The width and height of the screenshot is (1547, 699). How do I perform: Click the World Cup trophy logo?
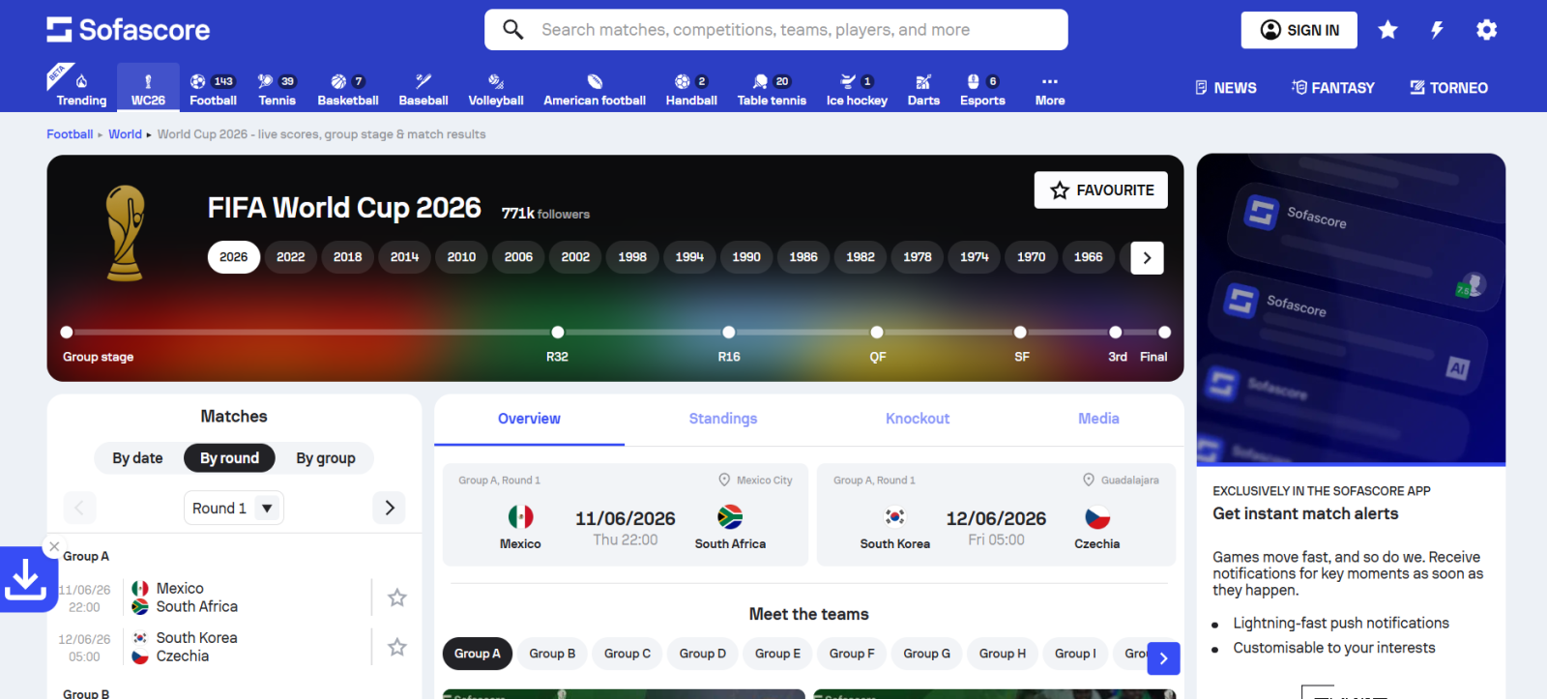[x=125, y=233]
